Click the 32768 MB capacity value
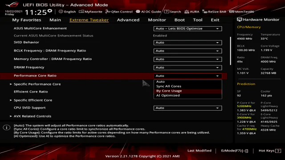Screen dimensions: 285x160 coord(268,73)
